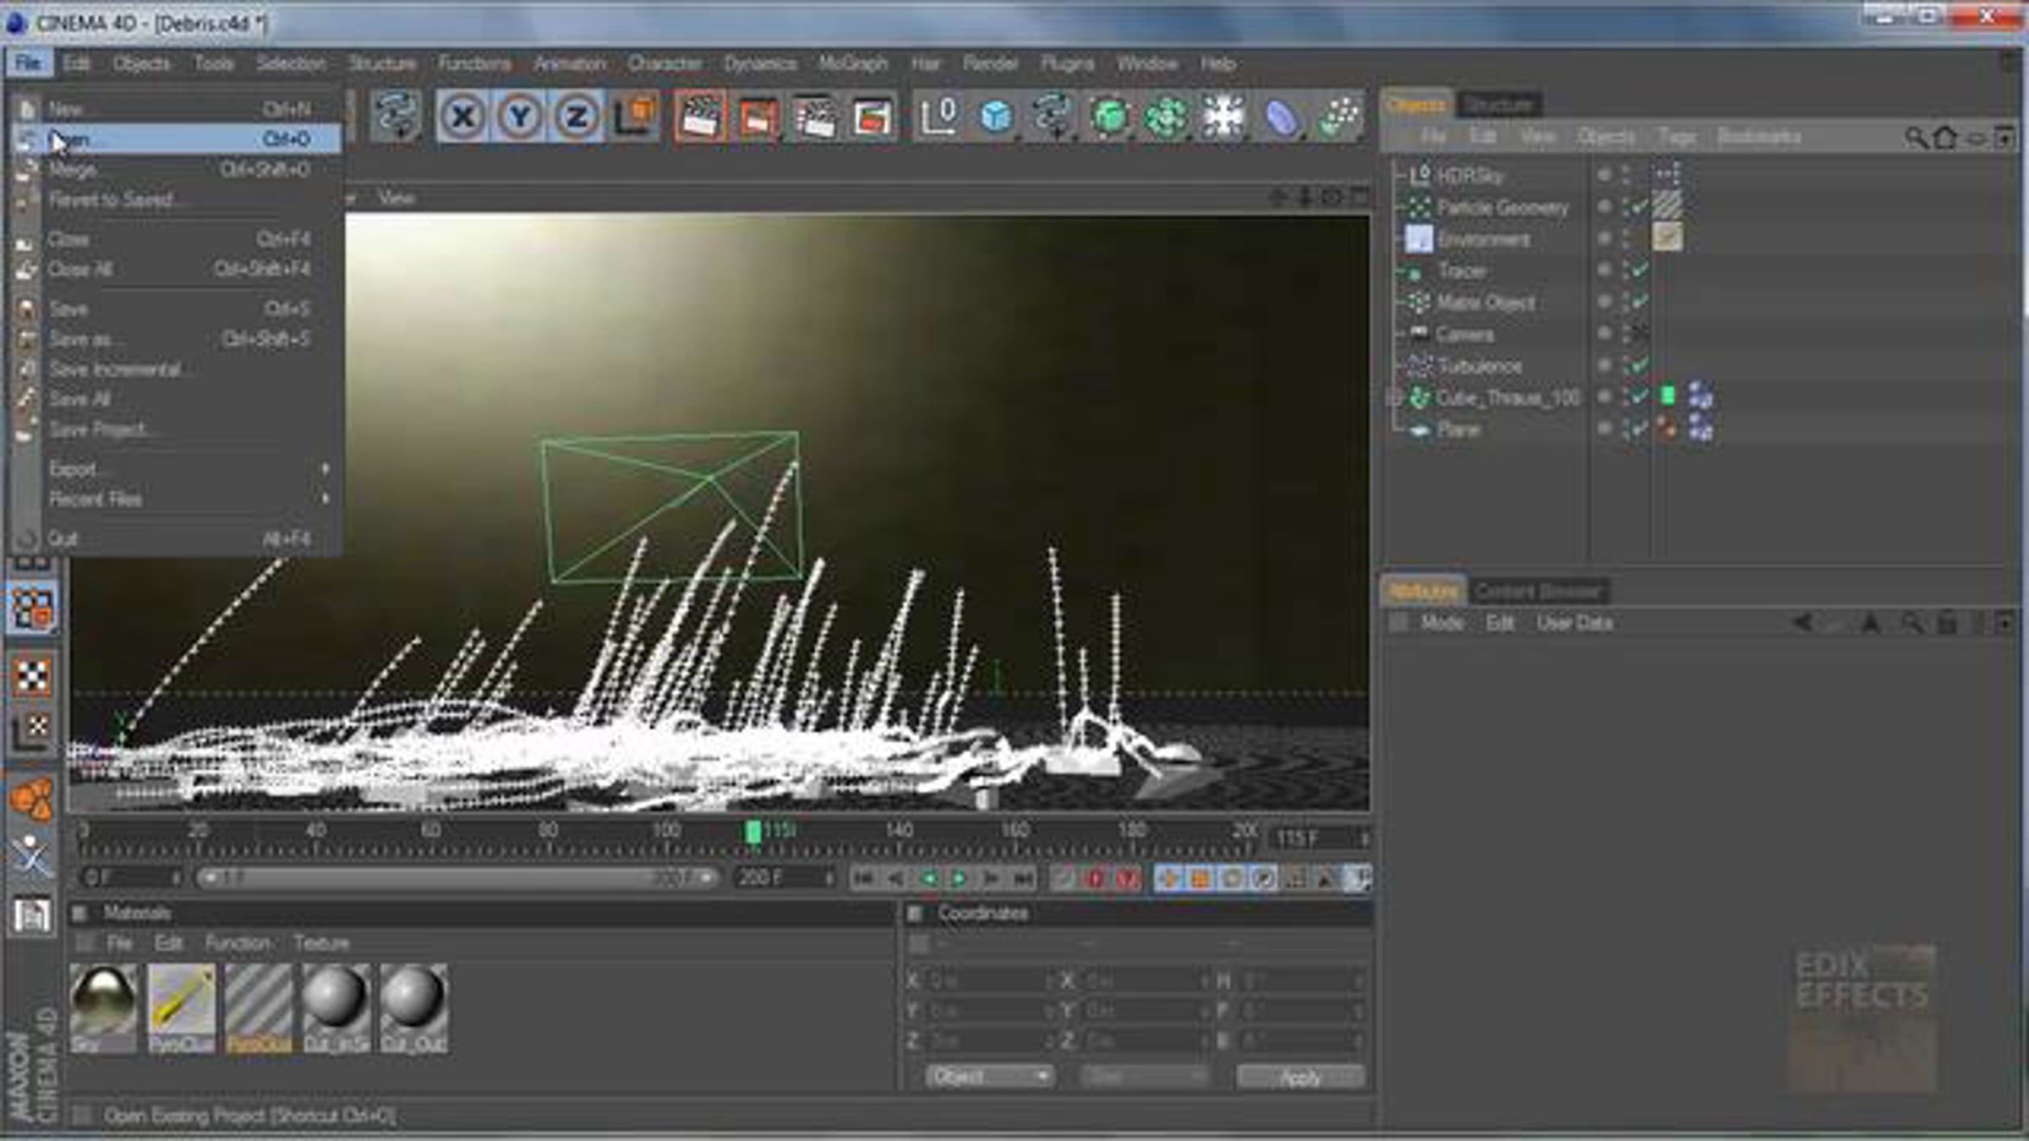Toggle the Z axis lock

tap(577, 117)
